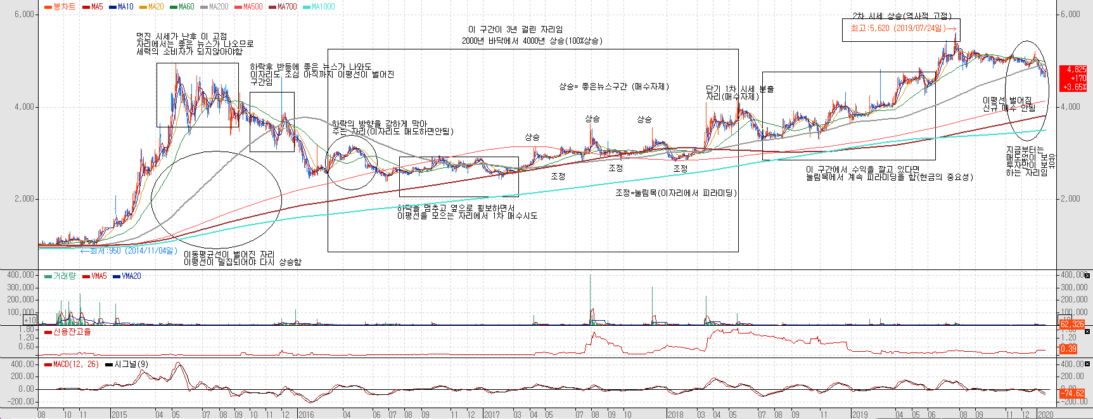1093x419 pixels.
Task: Click the 2020 year marker on time axis
Action: click(x=1045, y=415)
